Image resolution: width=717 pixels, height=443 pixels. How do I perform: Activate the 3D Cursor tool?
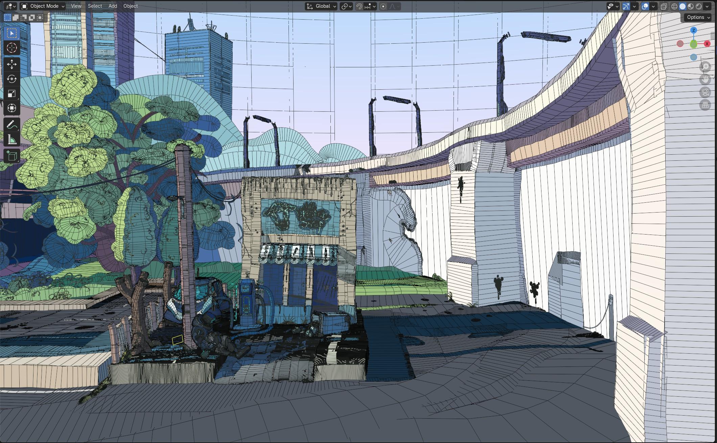[11, 48]
